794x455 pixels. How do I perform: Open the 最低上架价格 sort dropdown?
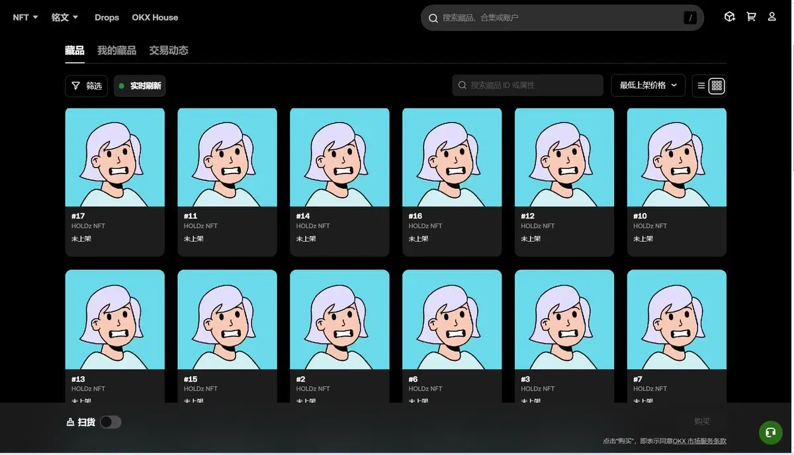[x=648, y=85]
